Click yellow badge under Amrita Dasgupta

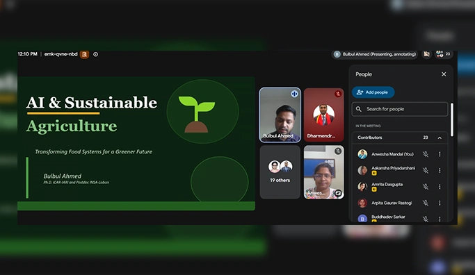pyautogui.click(x=374, y=190)
